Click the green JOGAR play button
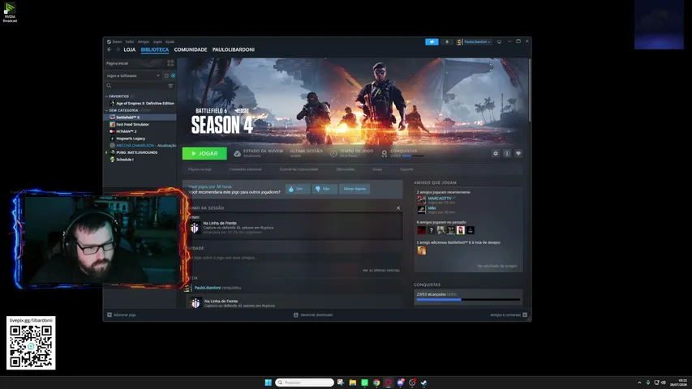Viewport: 692px width, 389px height. [204, 153]
